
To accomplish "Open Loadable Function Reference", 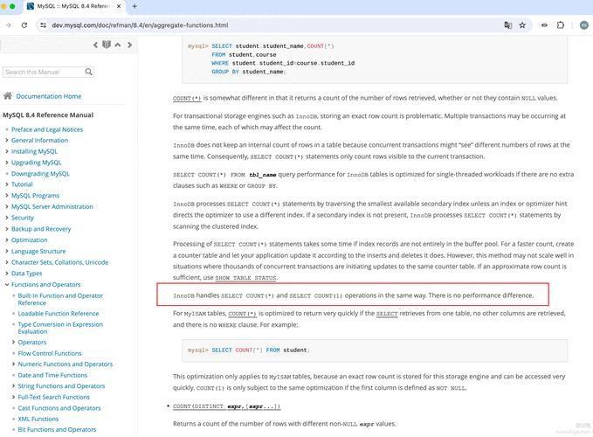I will [59, 314].
